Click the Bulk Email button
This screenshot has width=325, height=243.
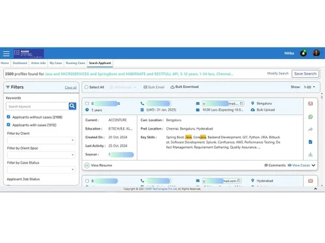click(154, 87)
